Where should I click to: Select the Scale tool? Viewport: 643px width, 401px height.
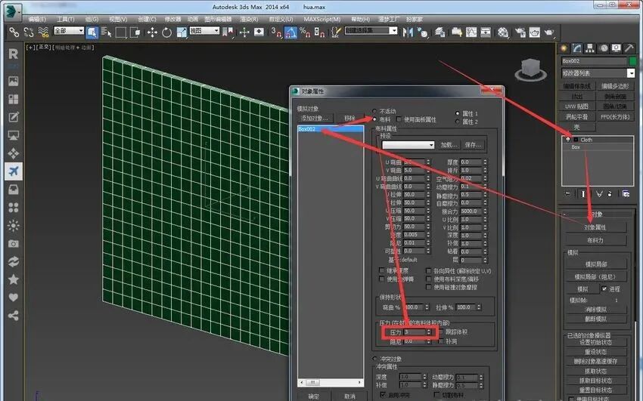point(182,32)
